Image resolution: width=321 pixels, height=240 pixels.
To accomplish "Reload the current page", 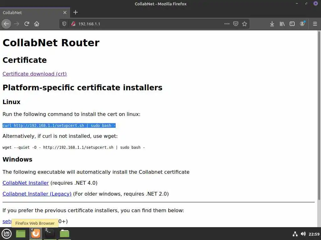I will [27, 24].
